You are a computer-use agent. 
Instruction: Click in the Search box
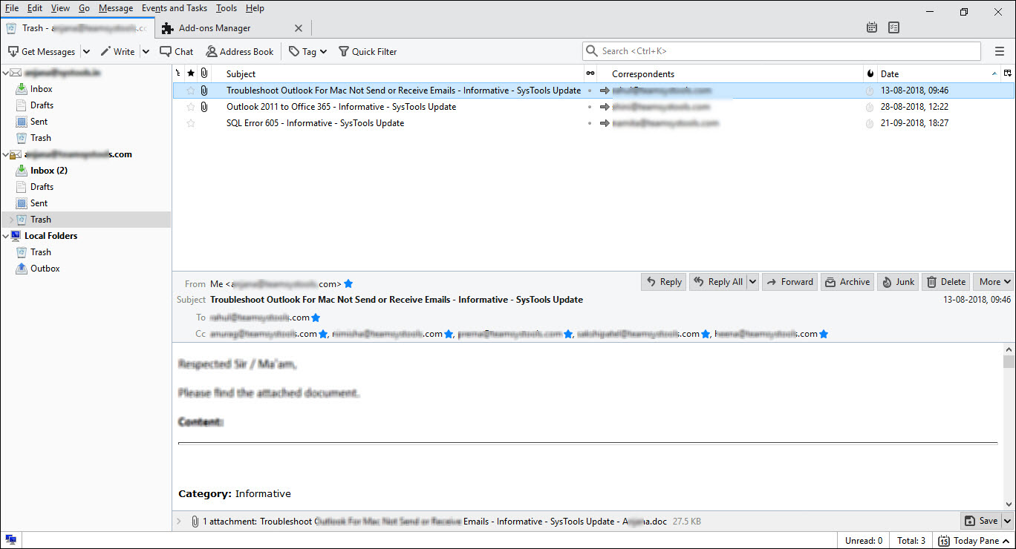tap(781, 51)
